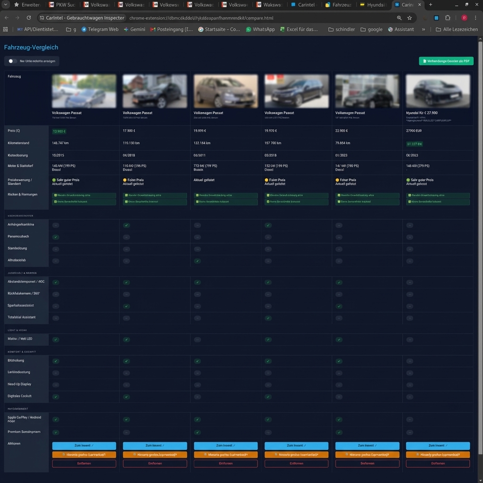Click Zum Inserat for the 19.970 € Passat

coord(297,445)
